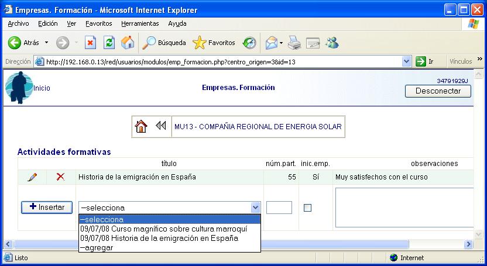Click the observaciones text area
Viewport: 487px width, 266px height.
point(404,208)
